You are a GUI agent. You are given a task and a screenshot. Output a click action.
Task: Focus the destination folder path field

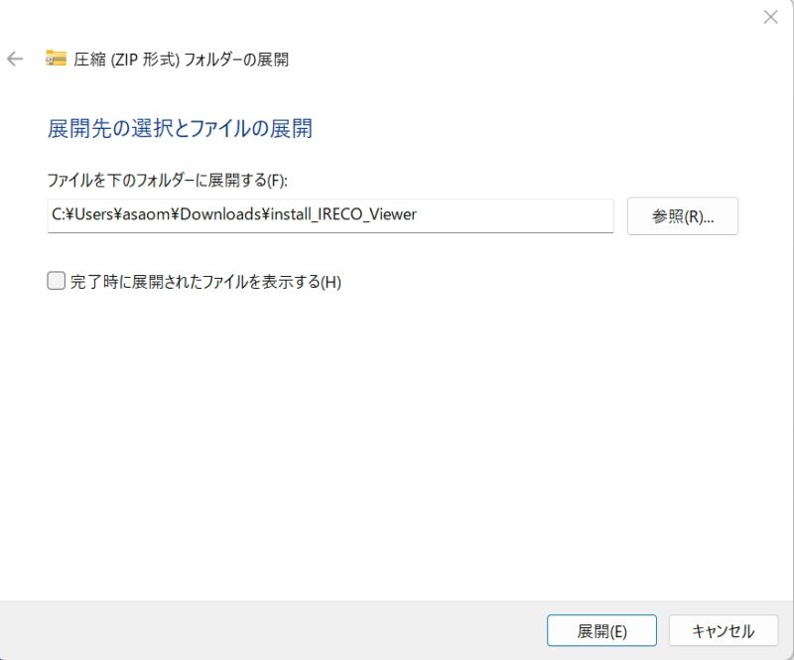330,215
